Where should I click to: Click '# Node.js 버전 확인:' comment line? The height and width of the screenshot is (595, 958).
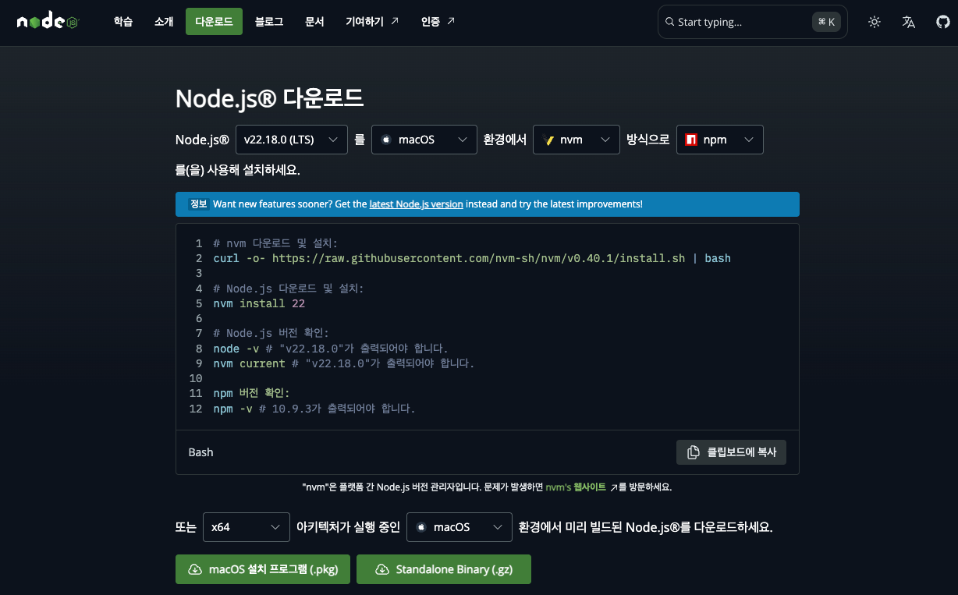coord(271,333)
